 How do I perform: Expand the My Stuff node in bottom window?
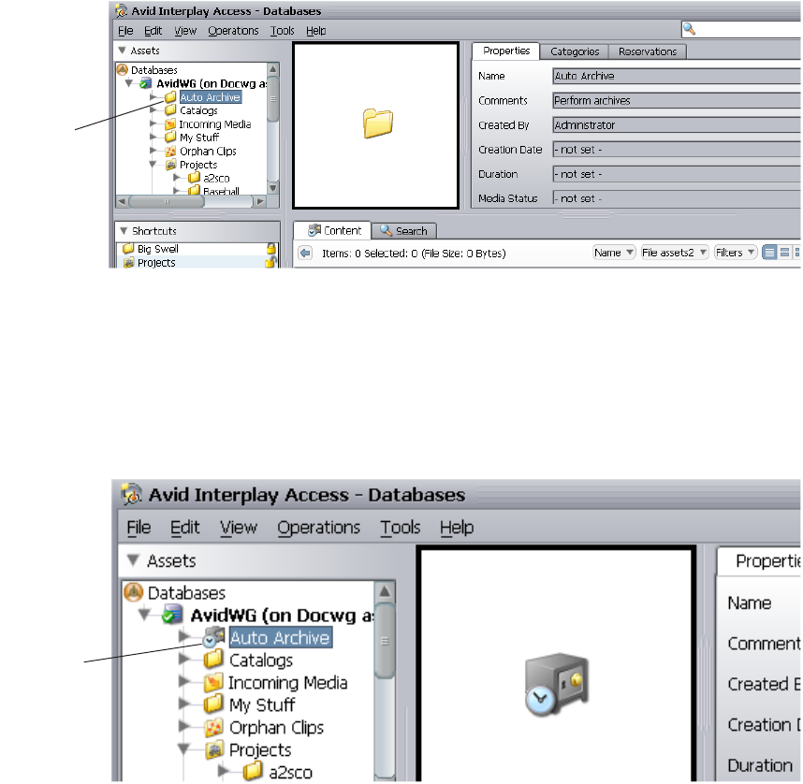pyautogui.click(x=183, y=704)
